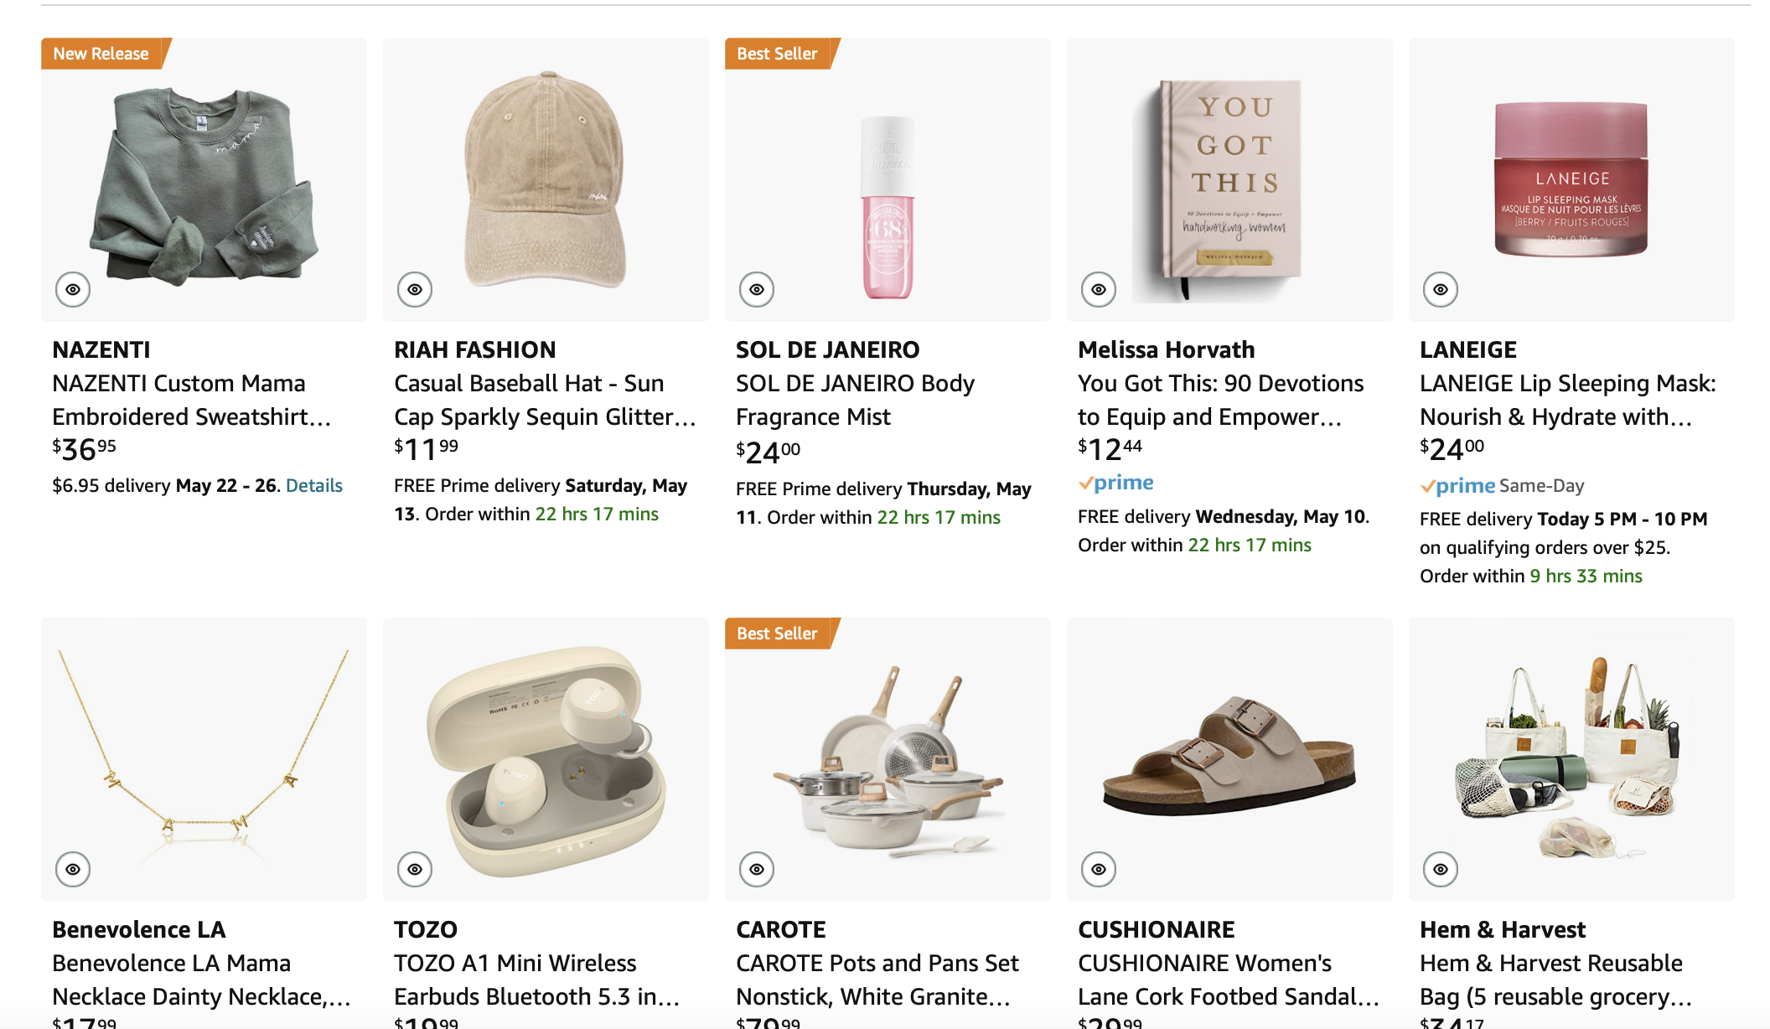Viewport: 1770px width, 1029px height.
Task: Open quick look for CAROTE pots set
Action: (x=757, y=870)
